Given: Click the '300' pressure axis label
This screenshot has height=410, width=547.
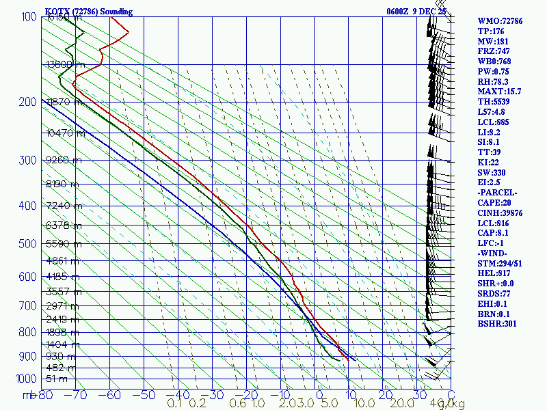Looking at the screenshot, I should [27, 161].
